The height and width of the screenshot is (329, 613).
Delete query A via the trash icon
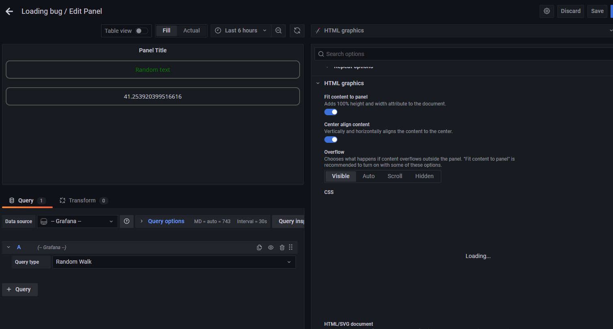click(282, 247)
